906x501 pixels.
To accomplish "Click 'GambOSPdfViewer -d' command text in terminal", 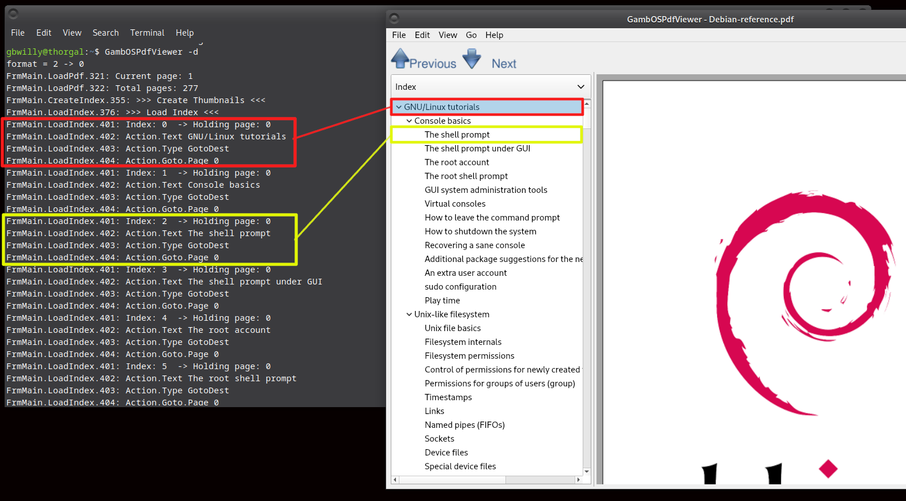I will click(152, 52).
